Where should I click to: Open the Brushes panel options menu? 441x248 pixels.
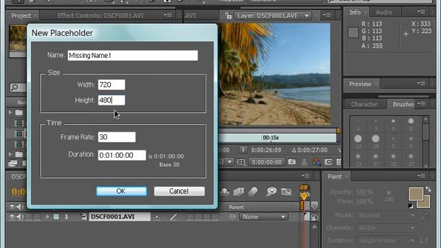[x=421, y=104]
